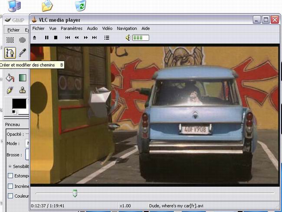Image resolution: width=282 pixels, height=212 pixels.
Task: Enable the Estomper checkbox in GIMP
Action: 10,176
